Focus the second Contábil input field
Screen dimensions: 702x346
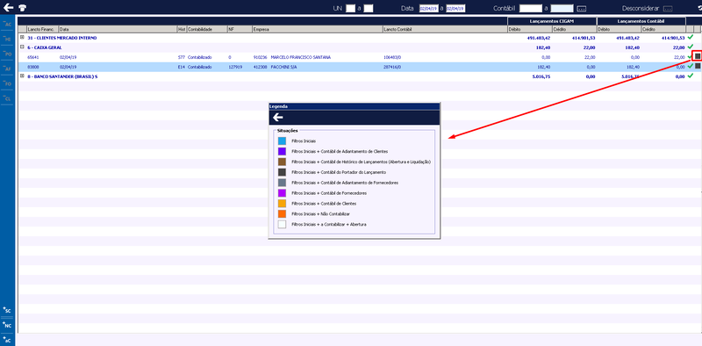(562, 9)
